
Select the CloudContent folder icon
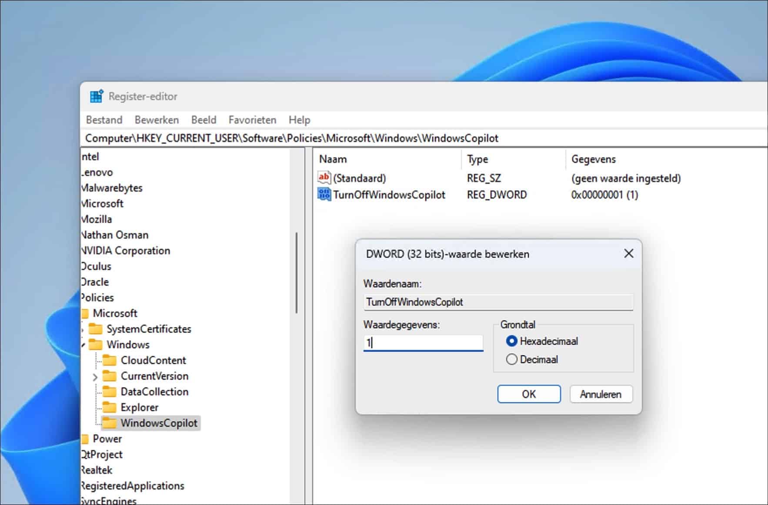(x=110, y=360)
